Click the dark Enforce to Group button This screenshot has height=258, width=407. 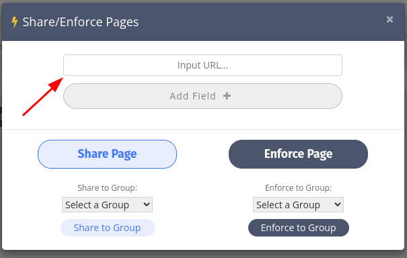(x=299, y=228)
